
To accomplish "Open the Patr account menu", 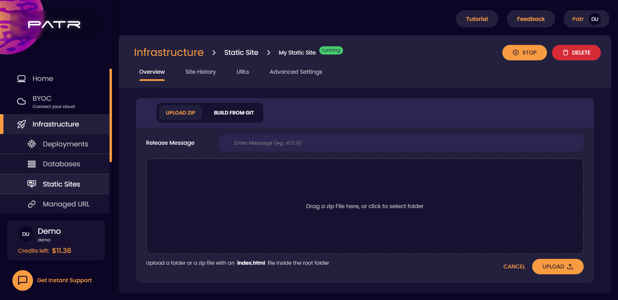I will tap(586, 19).
